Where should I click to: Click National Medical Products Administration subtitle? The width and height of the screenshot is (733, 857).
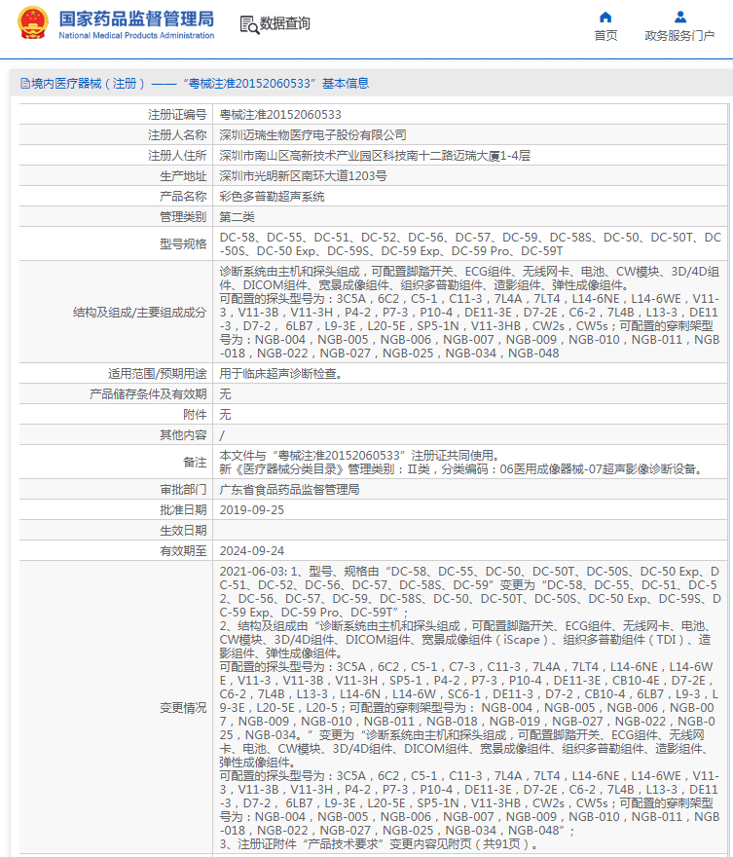(136, 35)
